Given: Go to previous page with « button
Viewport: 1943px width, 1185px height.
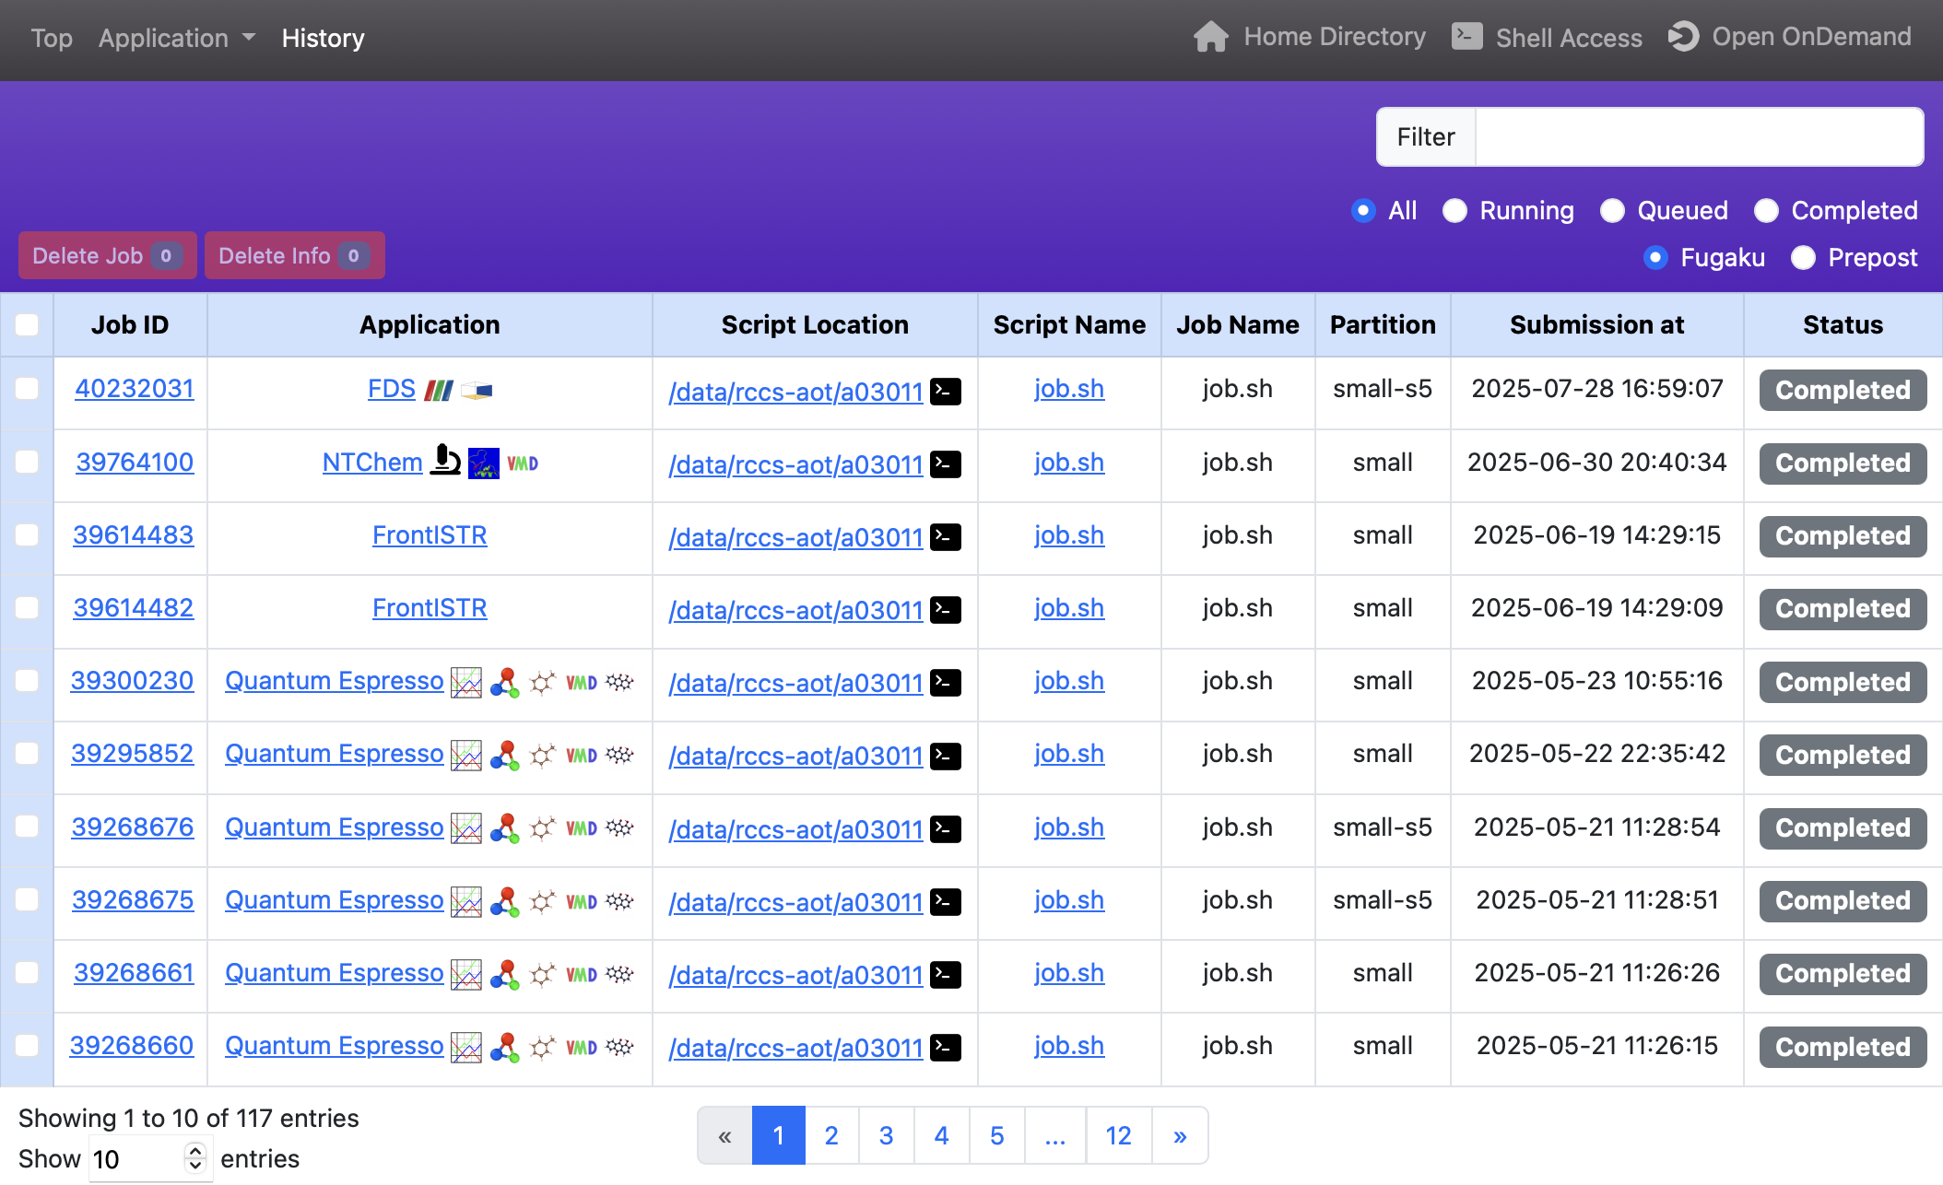Looking at the screenshot, I should pos(725,1135).
